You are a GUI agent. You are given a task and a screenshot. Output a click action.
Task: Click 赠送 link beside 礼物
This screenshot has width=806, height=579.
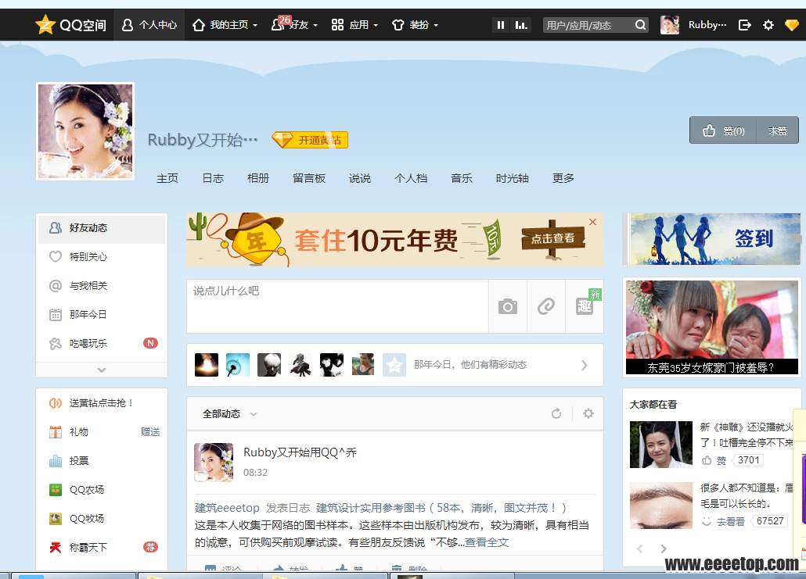(x=150, y=431)
